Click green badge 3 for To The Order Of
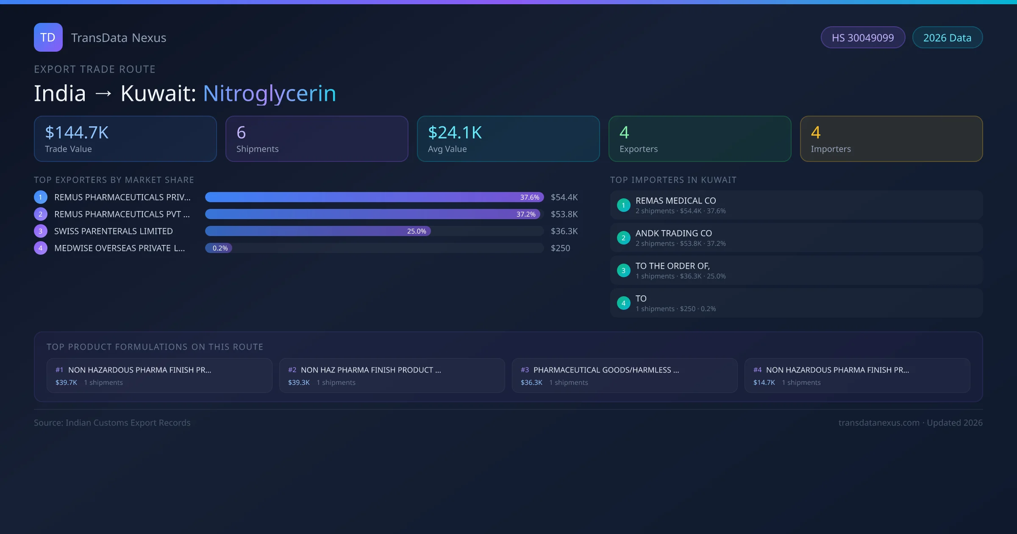The image size is (1017, 534). click(623, 270)
